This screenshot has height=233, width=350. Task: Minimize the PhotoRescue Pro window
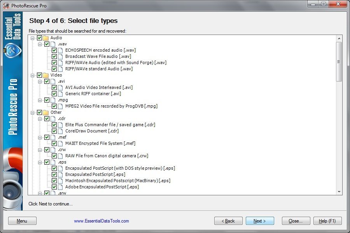(313, 4)
